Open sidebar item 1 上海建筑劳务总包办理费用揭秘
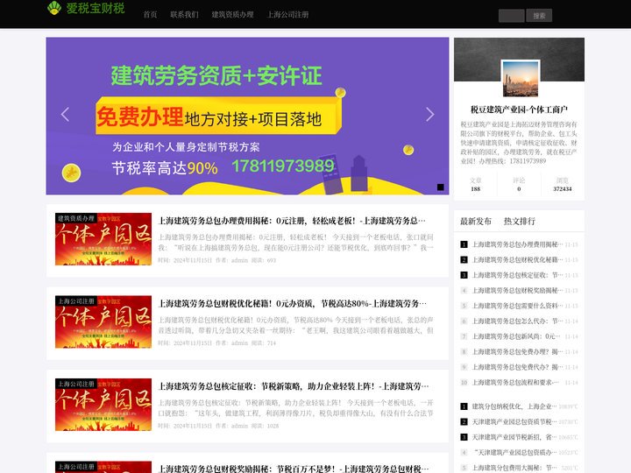The height and width of the screenshot is (473, 631). click(517, 244)
